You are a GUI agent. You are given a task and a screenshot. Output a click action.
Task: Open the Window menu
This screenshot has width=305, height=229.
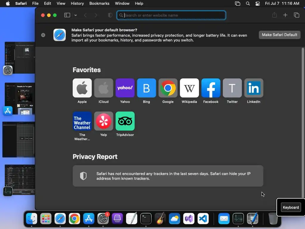pos(122,4)
